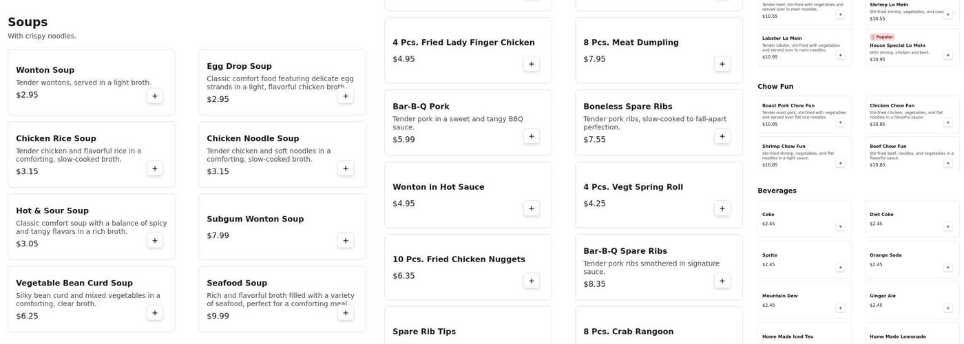Click plus icon for Egg Drop Soup
Viewport: 964px width, 344px height.
pyautogui.click(x=346, y=96)
